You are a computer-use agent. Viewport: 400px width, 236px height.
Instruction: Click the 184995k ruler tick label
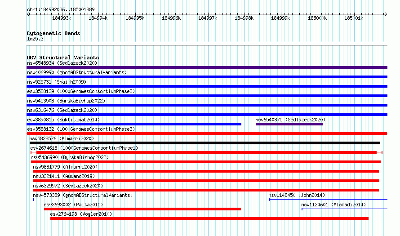135,18
